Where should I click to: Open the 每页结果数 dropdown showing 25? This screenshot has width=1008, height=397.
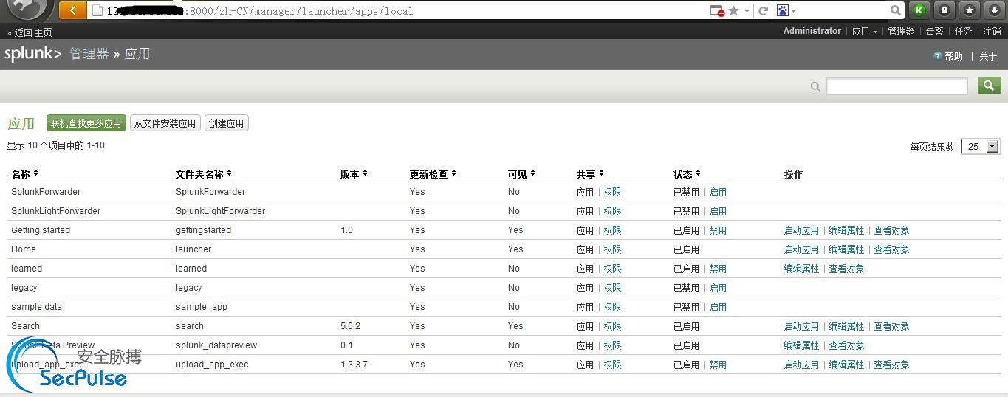click(981, 146)
